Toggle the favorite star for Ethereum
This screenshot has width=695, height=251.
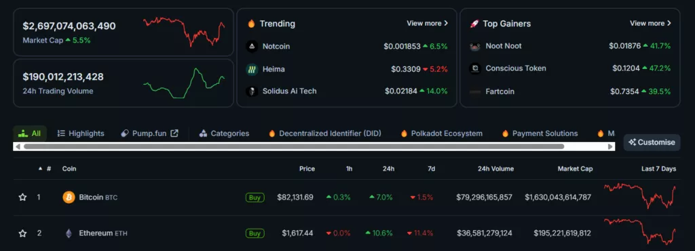click(x=22, y=233)
